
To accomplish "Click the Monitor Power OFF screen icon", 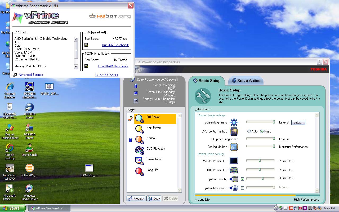I will coord(234,160).
